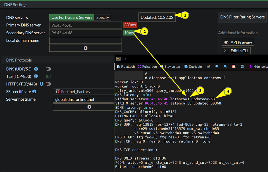This screenshot has height=172, width=268.
Task: Click the info icon next to HTTPS (TCP/443)
Action: [42, 84]
